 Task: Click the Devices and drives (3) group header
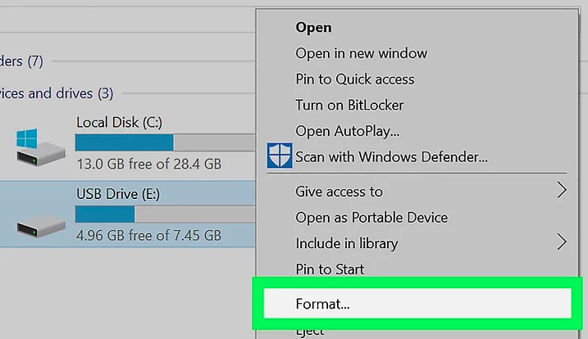(57, 93)
